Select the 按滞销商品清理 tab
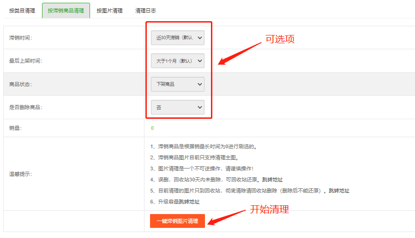The image size is (415, 238). click(x=66, y=11)
